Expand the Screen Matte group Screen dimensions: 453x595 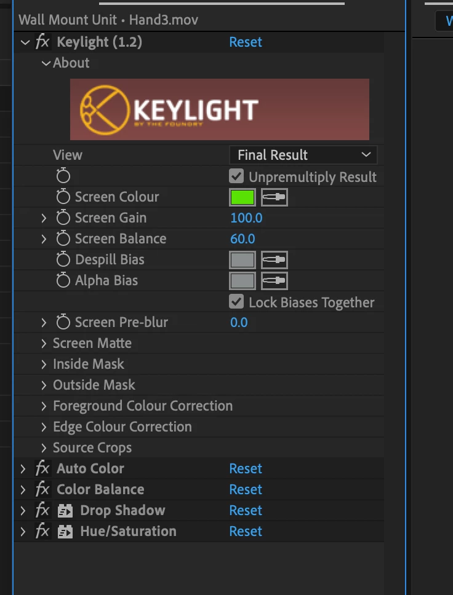[x=44, y=344]
